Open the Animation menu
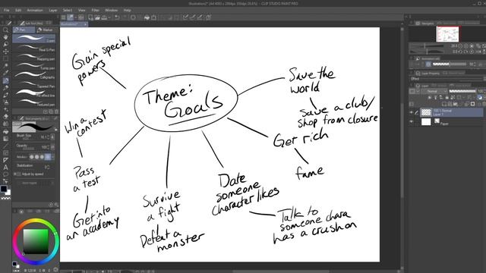Image resolution: width=486 pixels, height=273 pixels. click(x=35, y=10)
